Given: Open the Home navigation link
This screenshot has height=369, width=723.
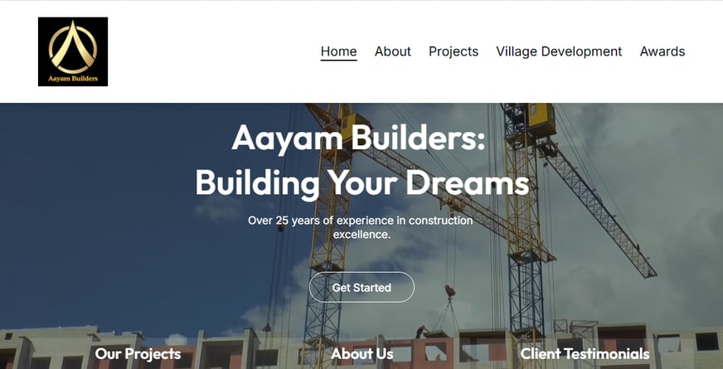Looking at the screenshot, I should [x=338, y=51].
